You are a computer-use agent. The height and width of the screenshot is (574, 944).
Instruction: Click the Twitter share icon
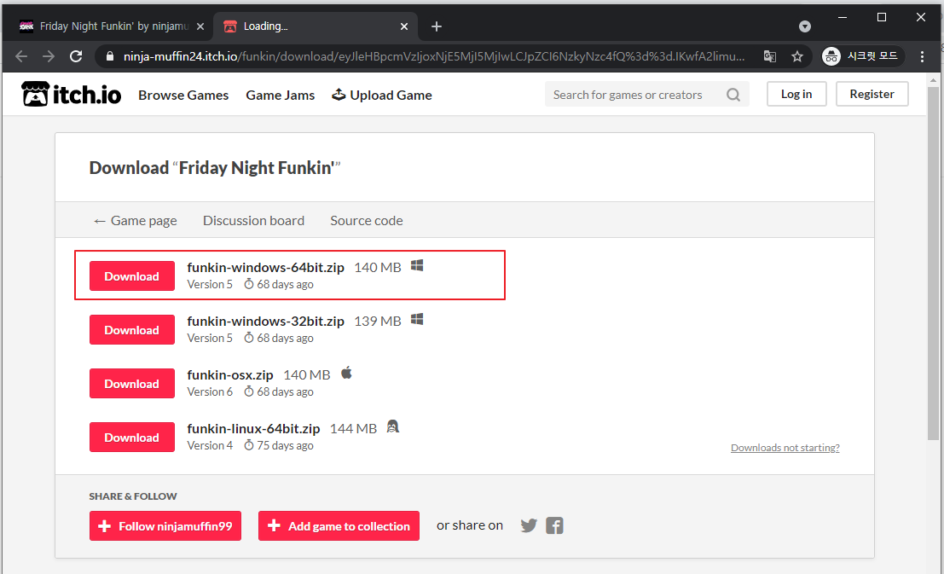(x=529, y=526)
